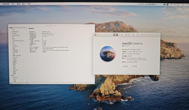Select SAS in the hardware list
Screen dimensions: 189x110
pyautogui.click(x=13, y=39)
